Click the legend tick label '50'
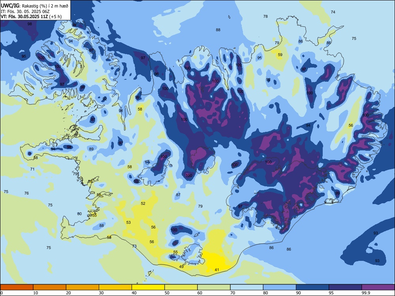Image resolution: width=395 pixels, height=296 pixels. point(167,293)
